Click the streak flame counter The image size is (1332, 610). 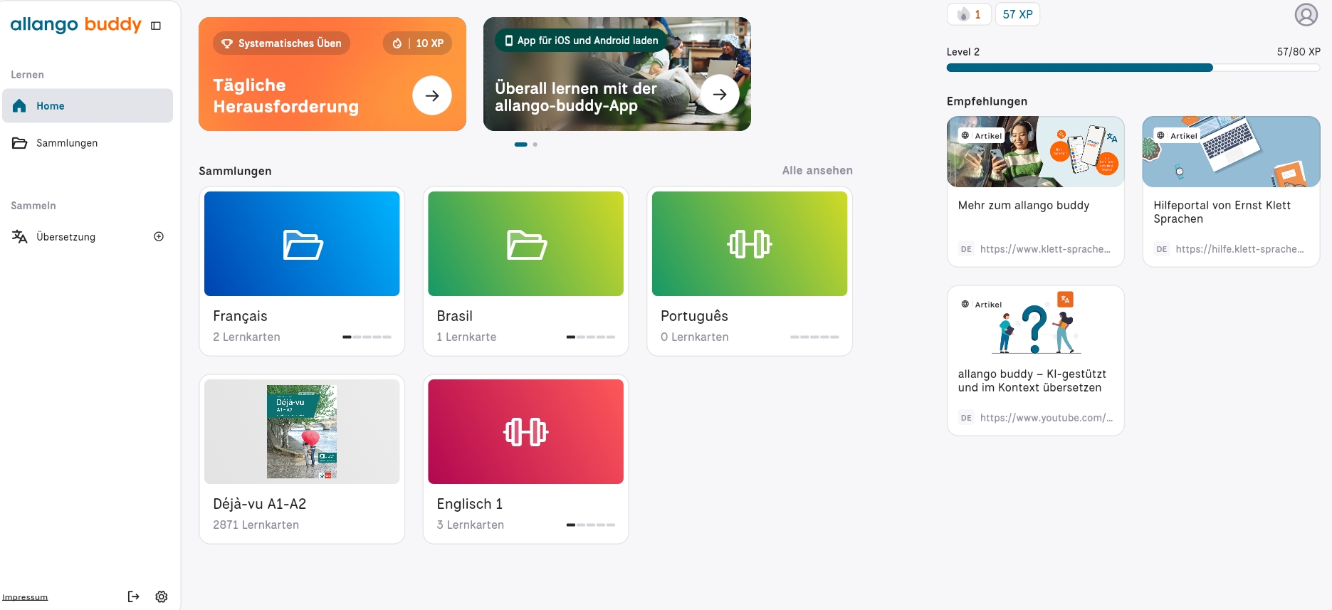[x=969, y=14]
